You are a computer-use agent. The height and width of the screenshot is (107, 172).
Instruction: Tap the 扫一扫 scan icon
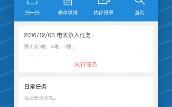point(32,2)
